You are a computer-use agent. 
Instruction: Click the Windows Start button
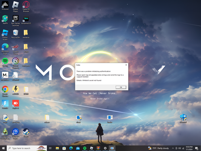pos(3,148)
